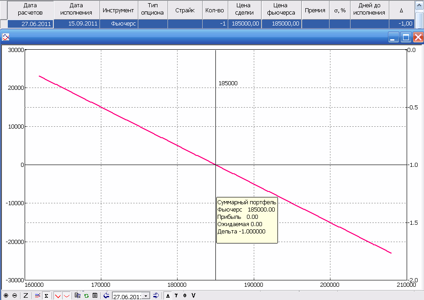
Task: Toggle the crossed-lines chart icon
Action: 38,295
